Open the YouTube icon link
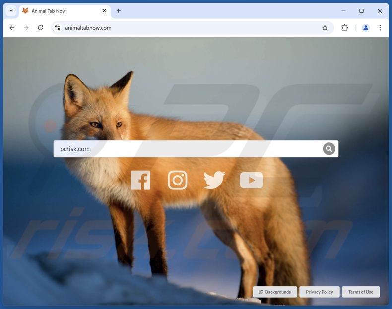392x309 pixels. 252,180
